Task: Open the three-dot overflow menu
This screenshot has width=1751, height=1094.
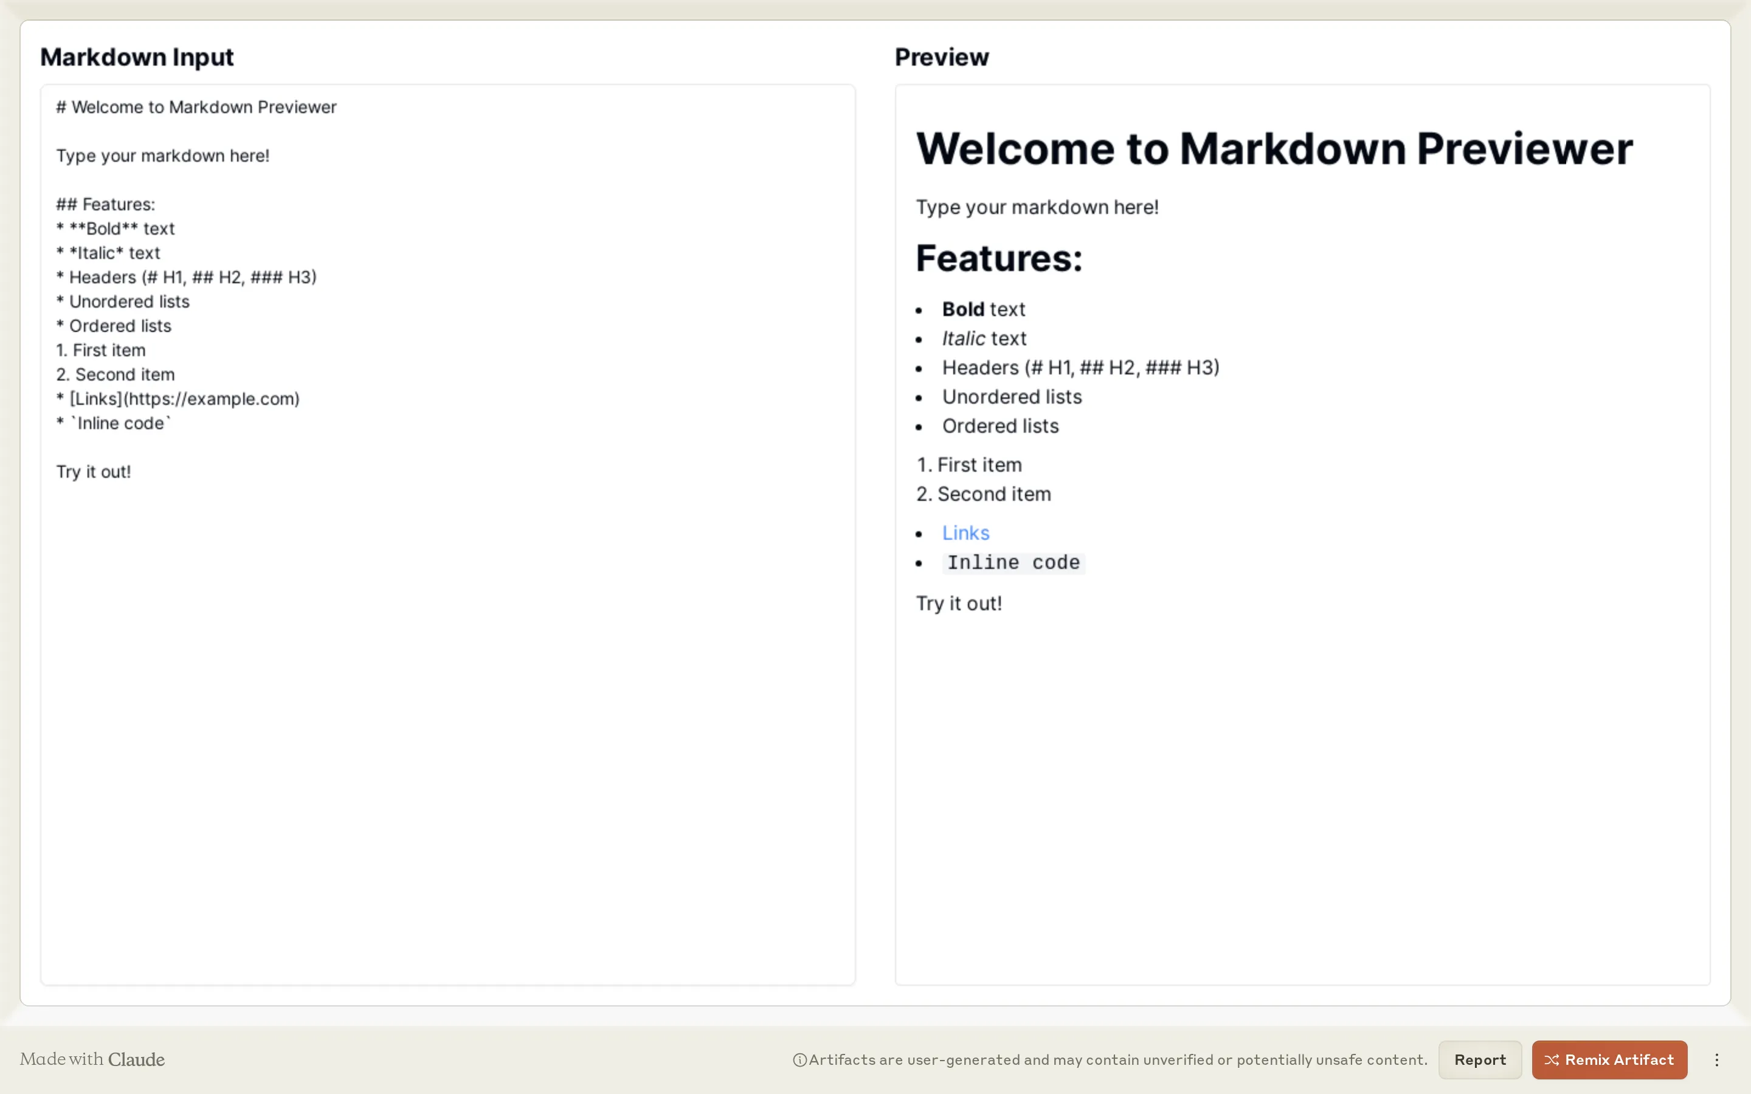Action: 1718,1059
